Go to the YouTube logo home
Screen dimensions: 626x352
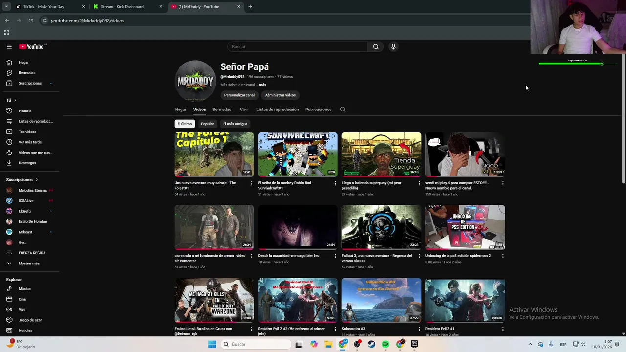coord(31,47)
